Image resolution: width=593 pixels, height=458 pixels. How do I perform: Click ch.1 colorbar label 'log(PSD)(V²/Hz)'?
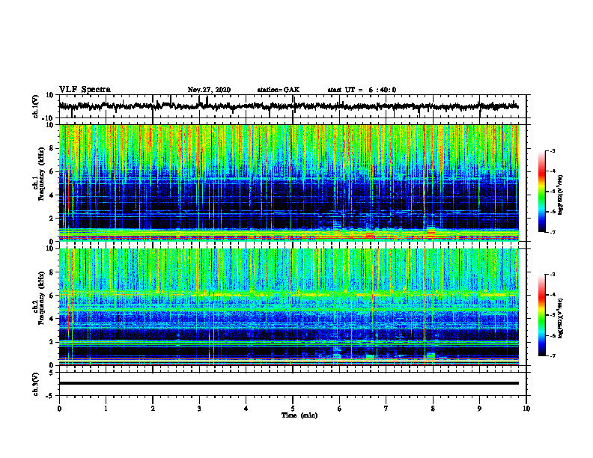561,195
